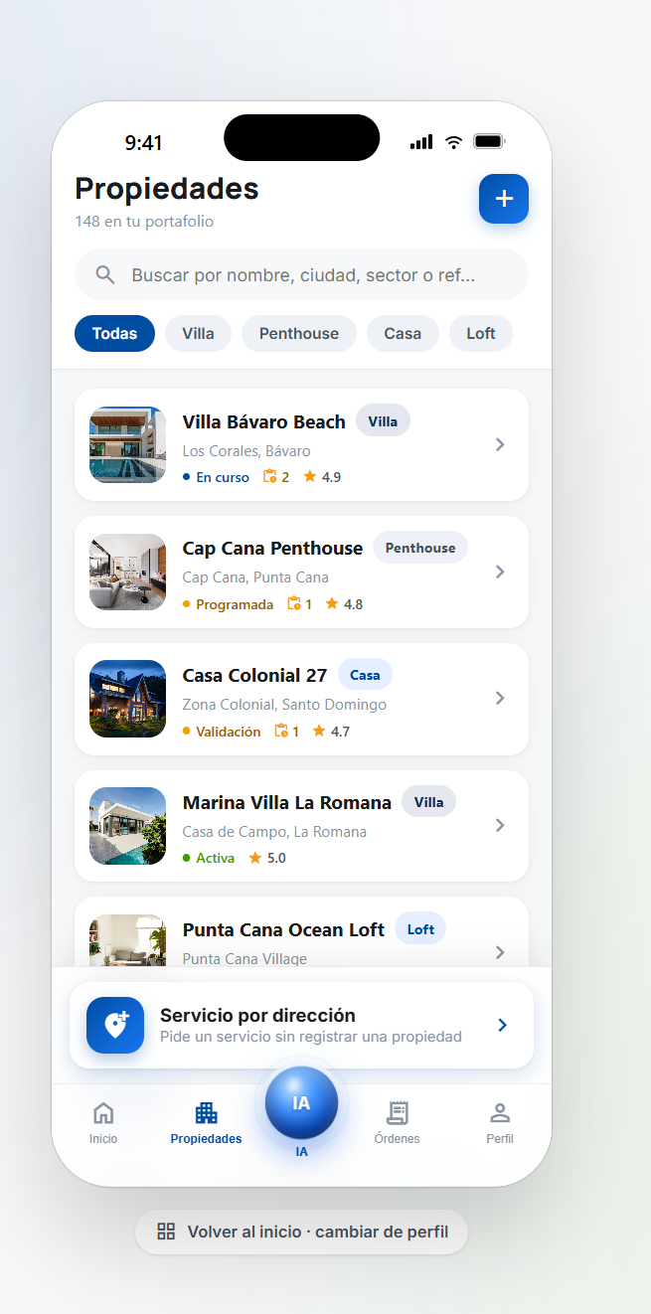Open Villa Bávaro Beach chevron arrow
651x1314 pixels.
tap(500, 444)
